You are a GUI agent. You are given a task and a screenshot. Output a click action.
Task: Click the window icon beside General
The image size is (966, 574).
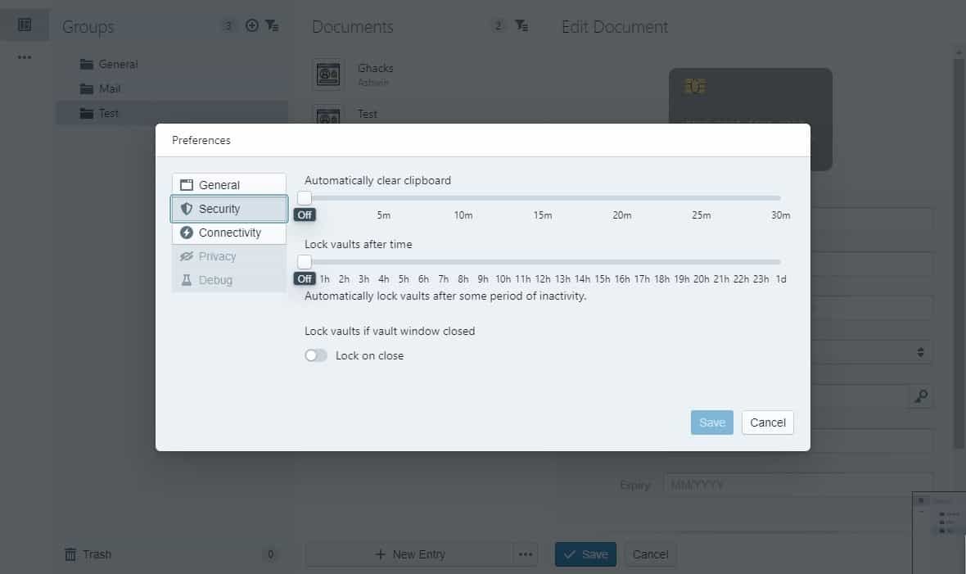(187, 185)
